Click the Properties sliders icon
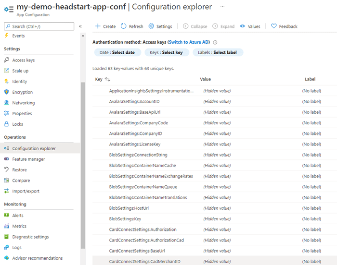 pos(6,113)
